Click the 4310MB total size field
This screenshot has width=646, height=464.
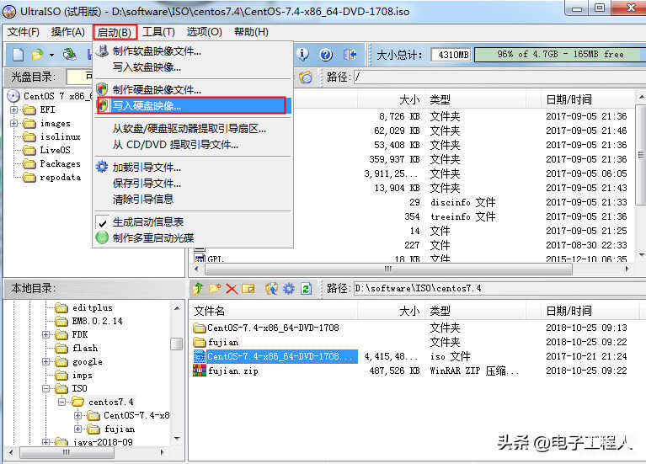tap(451, 55)
